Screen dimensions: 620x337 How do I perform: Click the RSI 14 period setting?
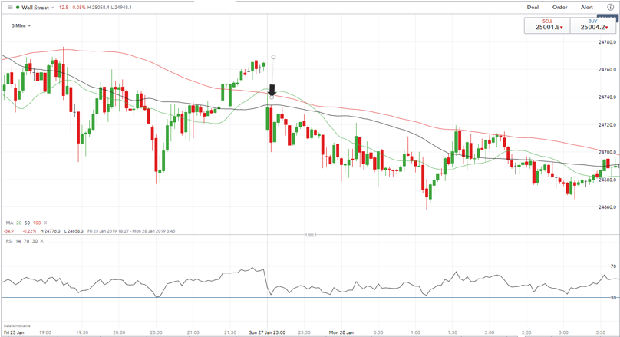pyautogui.click(x=18, y=241)
